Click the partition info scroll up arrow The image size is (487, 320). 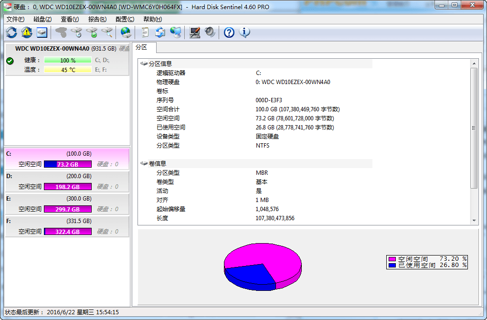click(x=474, y=64)
